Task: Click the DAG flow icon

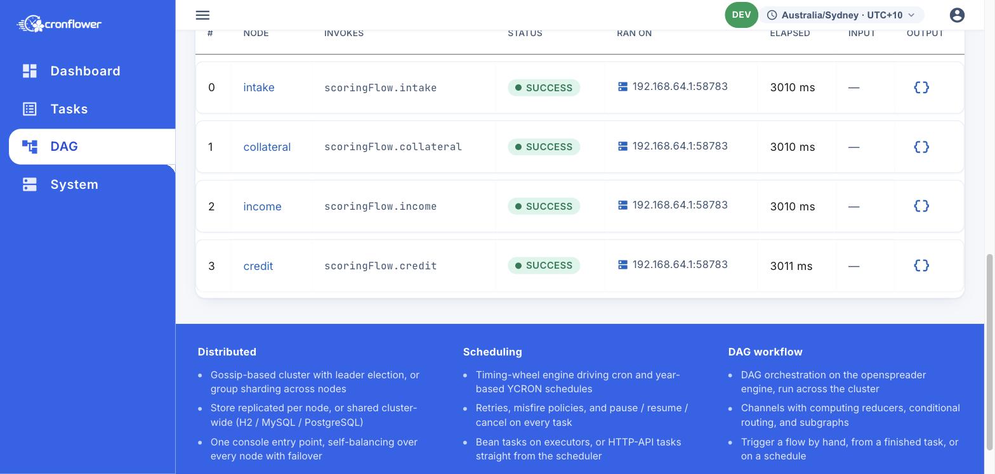Action: click(x=30, y=146)
